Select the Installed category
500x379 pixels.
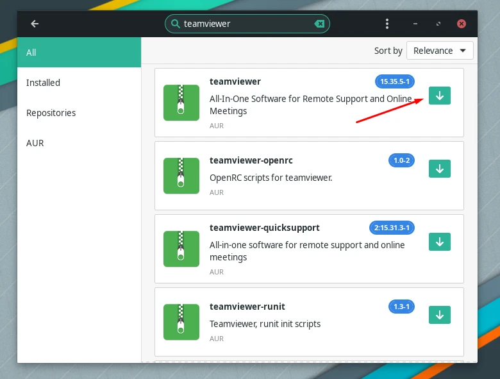point(79,83)
